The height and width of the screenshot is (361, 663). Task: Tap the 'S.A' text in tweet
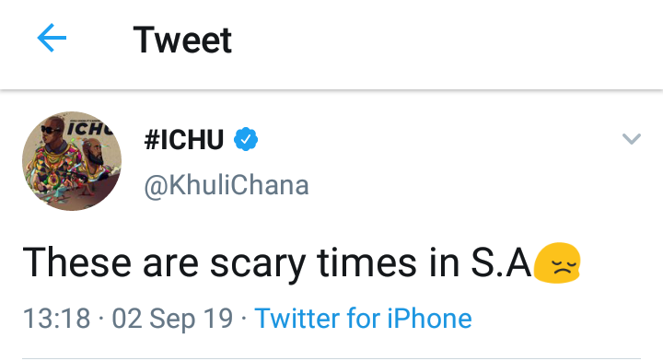[501, 263]
